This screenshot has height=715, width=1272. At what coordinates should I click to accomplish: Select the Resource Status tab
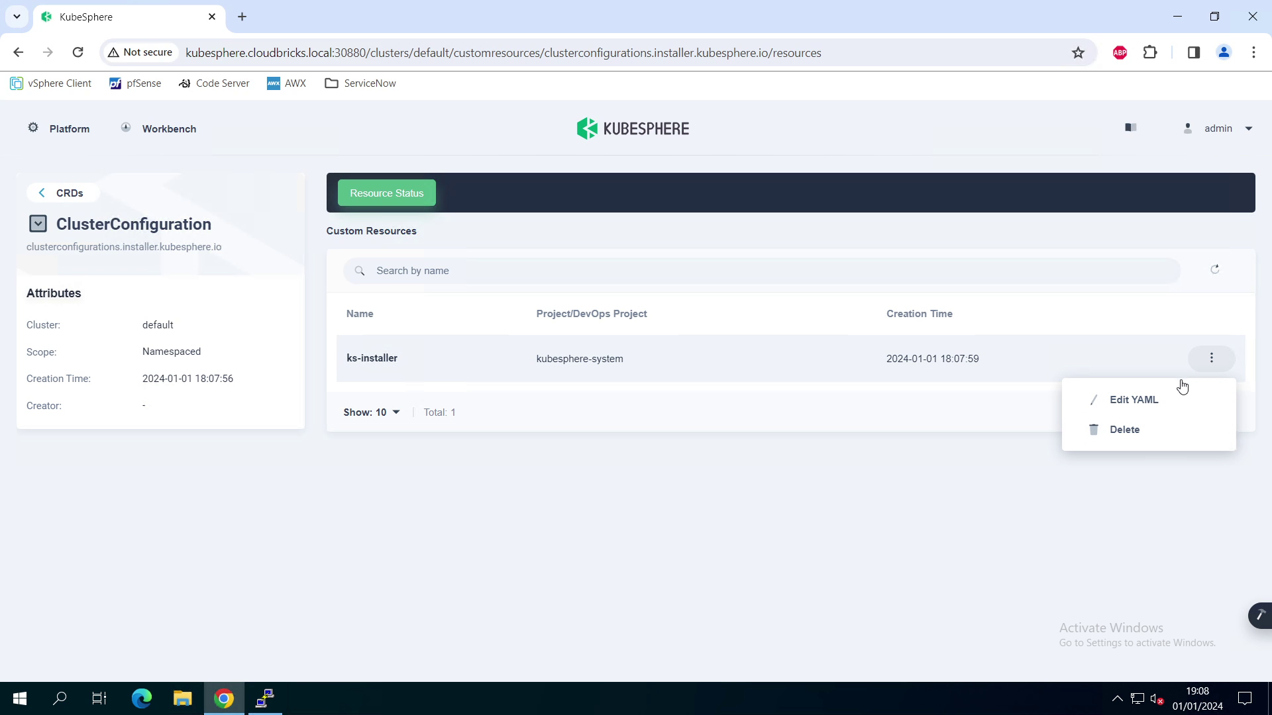387,193
